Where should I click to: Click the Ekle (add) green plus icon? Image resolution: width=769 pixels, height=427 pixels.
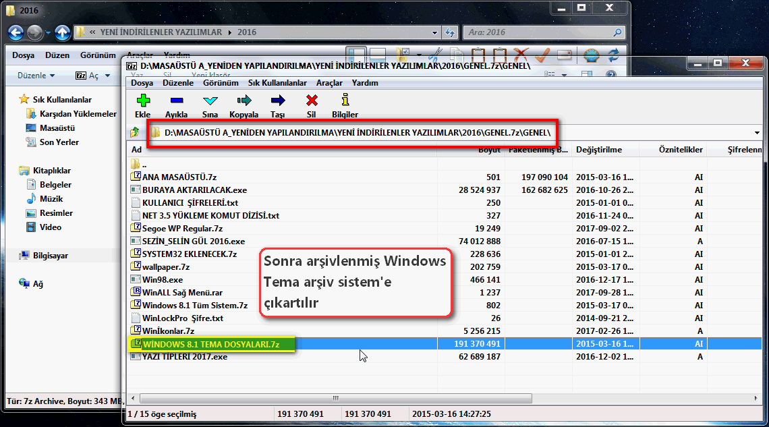tap(143, 101)
